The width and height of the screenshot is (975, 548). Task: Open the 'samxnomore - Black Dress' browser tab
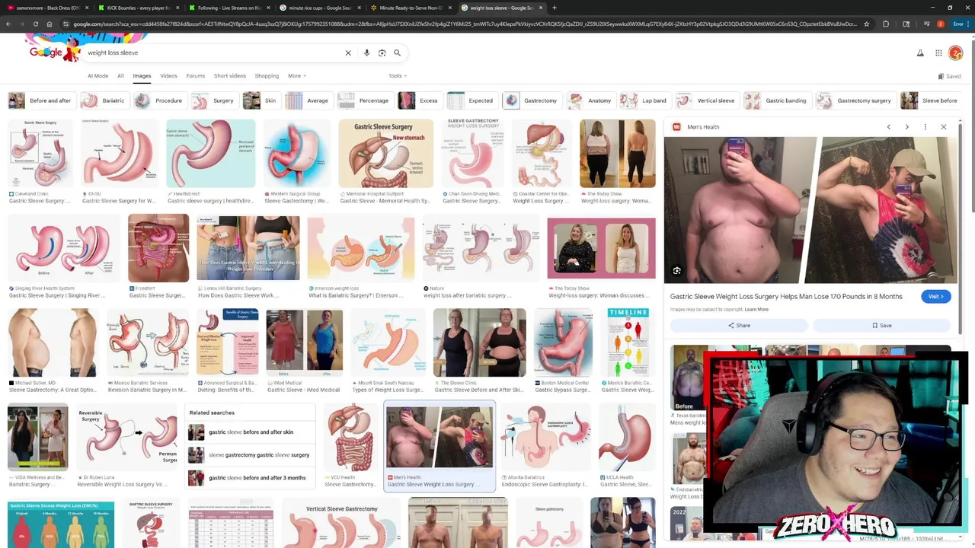[48, 8]
